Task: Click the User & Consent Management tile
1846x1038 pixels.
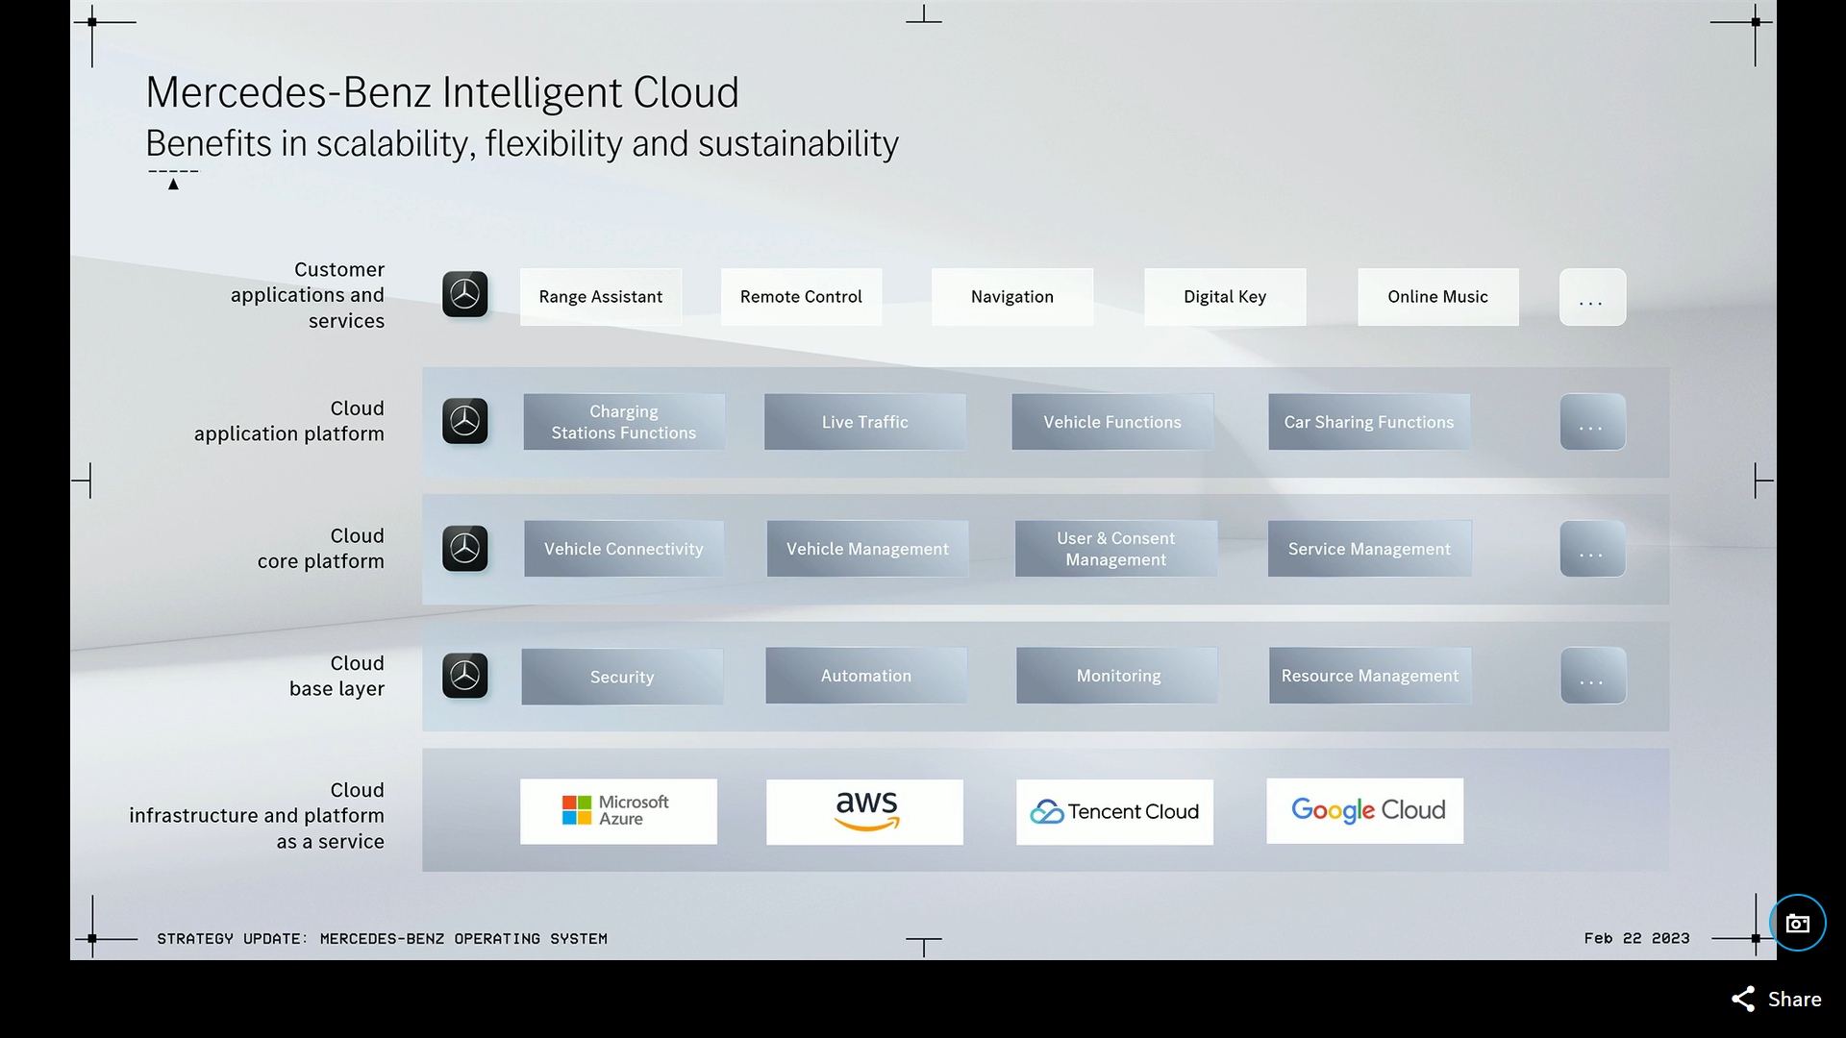Action: 1116,549
